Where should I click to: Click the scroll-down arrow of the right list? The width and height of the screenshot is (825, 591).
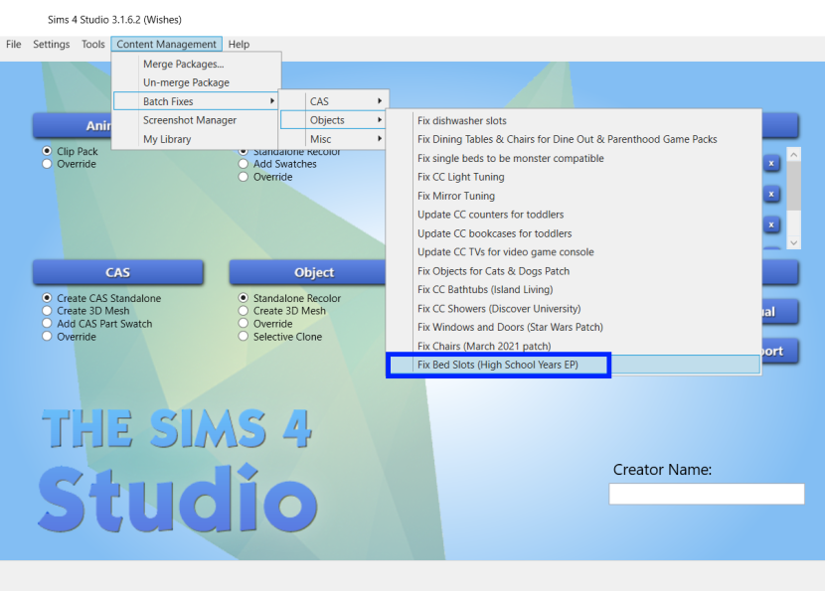point(793,242)
